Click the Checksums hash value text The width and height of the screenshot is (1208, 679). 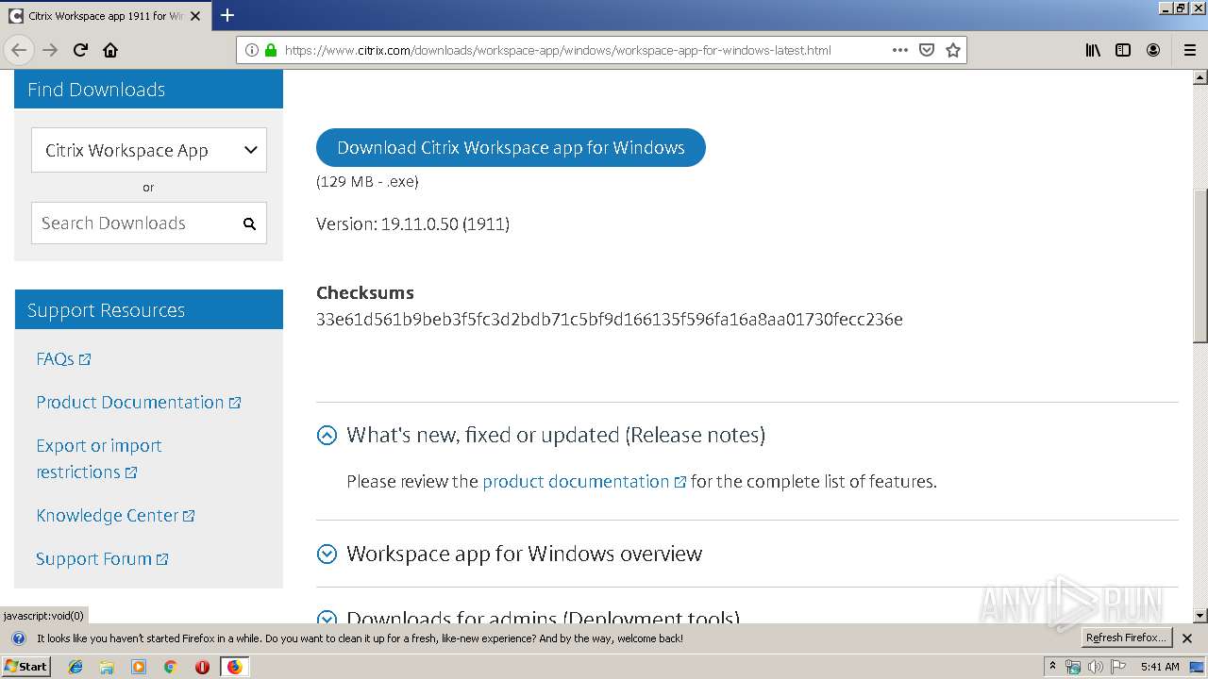click(x=610, y=320)
